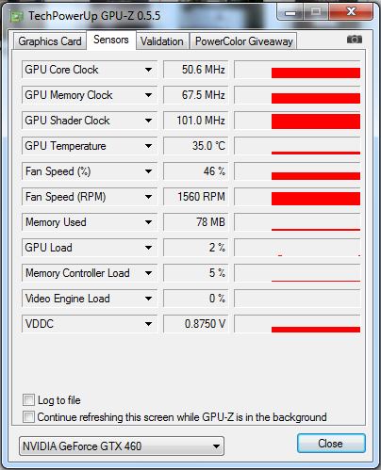Close window with the red X button

click(351, 13)
